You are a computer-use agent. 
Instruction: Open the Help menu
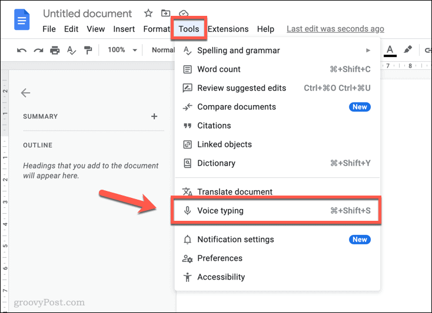point(265,29)
